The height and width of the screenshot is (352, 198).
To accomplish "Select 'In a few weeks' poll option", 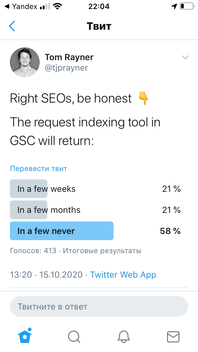I will [x=46, y=189].
